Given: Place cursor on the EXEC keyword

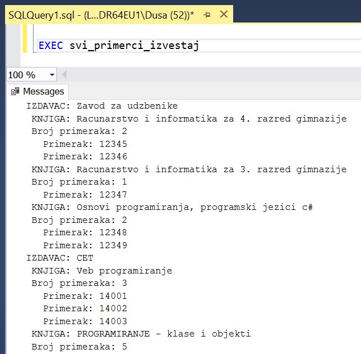Looking at the screenshot, I should [51, 45].
